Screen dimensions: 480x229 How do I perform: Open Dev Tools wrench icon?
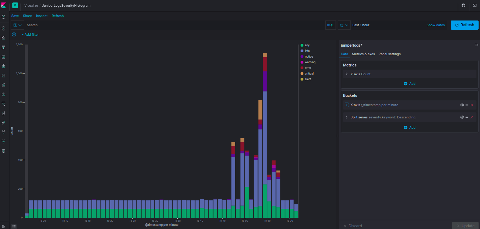point(4,132)
